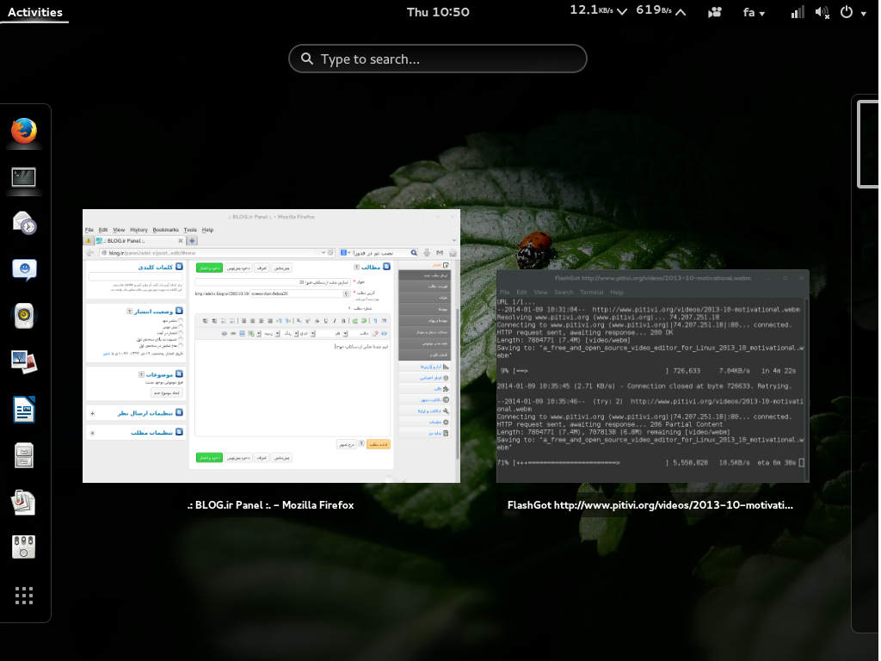Focus the Type to search field
Screen dimensions: 881x661
pos(438,59)
